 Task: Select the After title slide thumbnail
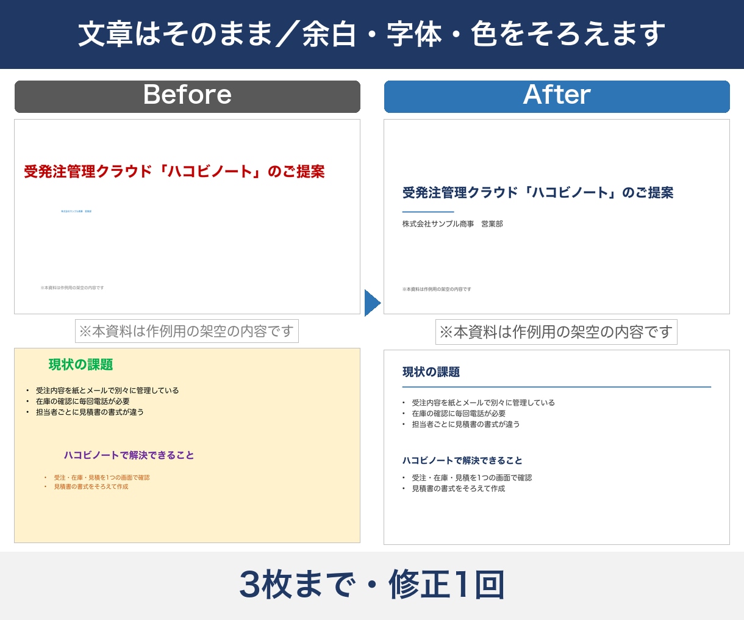point(557,217)
